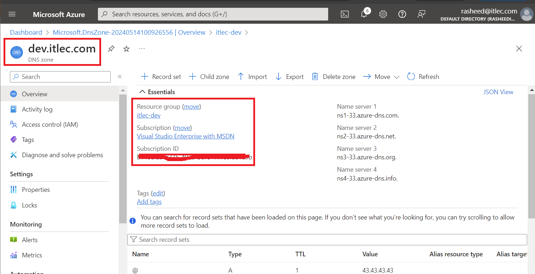Select ns1-33.azure-dns.com. name server text
Viewport: 535px width, 274px height.
click(x=368, y=115)
